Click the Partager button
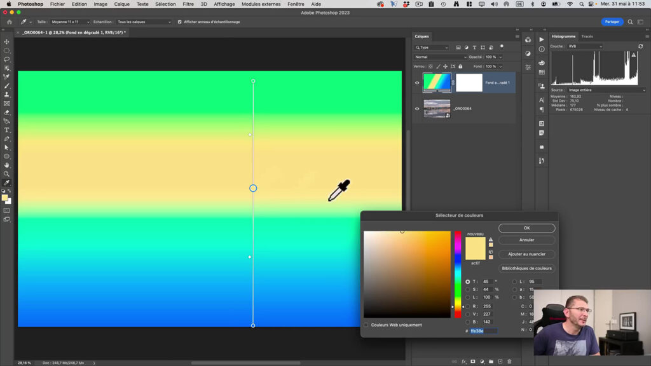651x366 pixels. click(x=612, y=22)
